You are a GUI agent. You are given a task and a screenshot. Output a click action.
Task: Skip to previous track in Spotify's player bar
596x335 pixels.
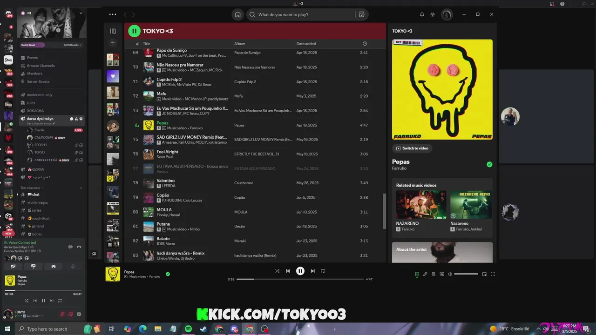pos(288,271)
